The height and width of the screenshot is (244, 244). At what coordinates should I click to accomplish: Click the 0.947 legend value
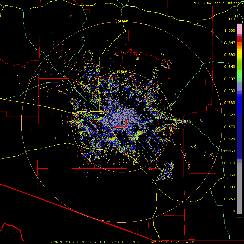pyautogui.click(x=230, y=43)
